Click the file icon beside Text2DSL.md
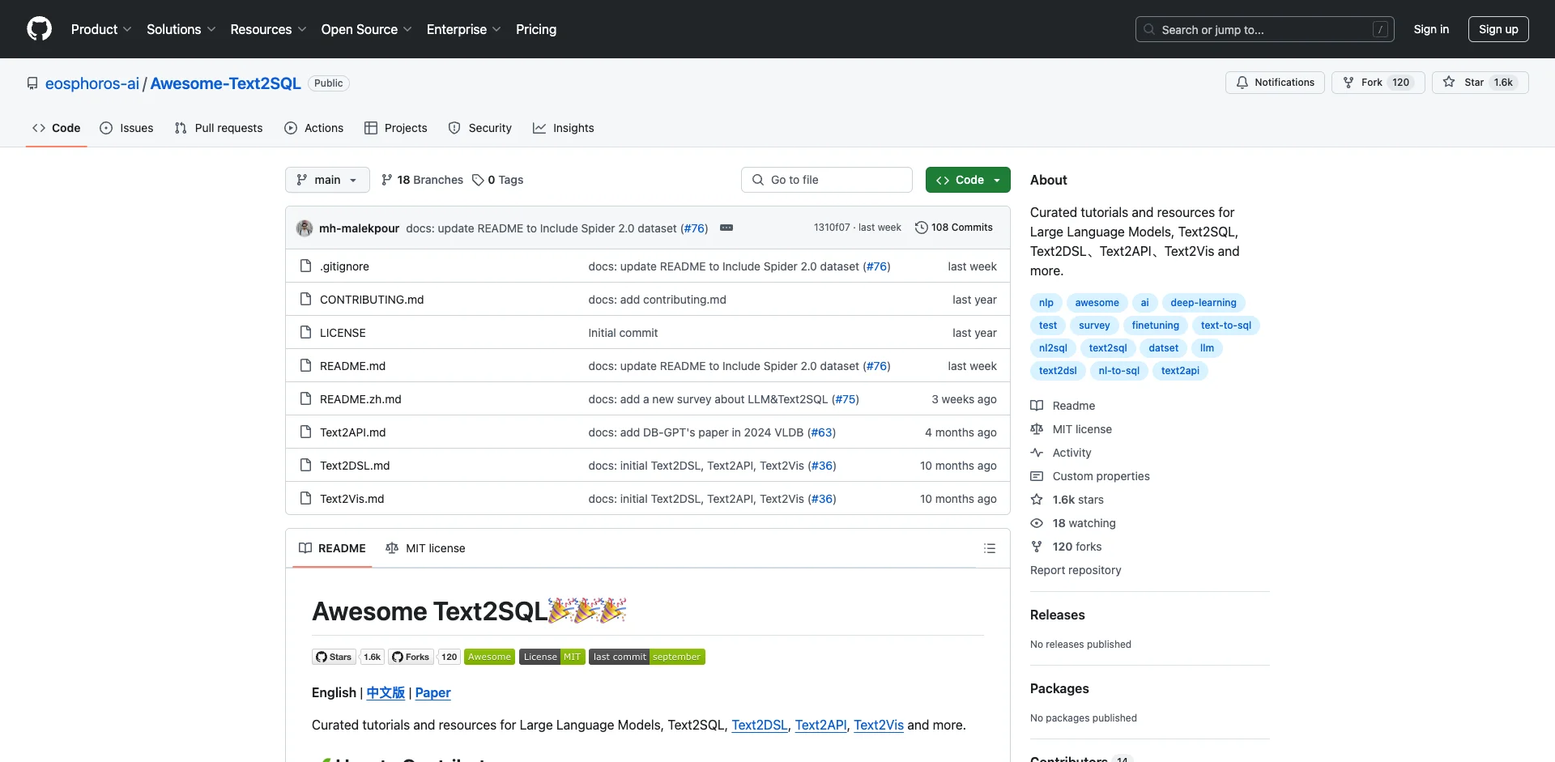The height and width of the screenshot is (762, 1555). (x=305, y=465)
